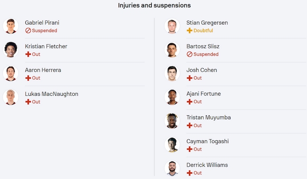Viewport: 307px width, 179px height.
Task: Click Lukas MacNaughton's player avatar
Action: 11,98
